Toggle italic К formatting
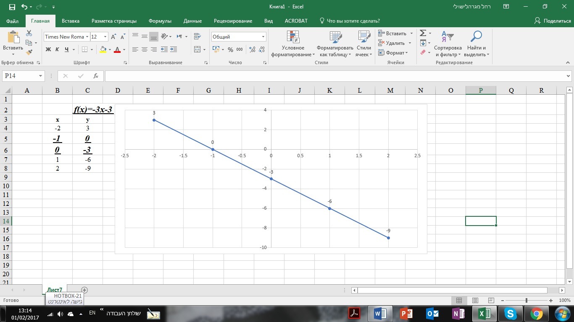The height and width of the screenshot is (322, 574). (58, 49)
